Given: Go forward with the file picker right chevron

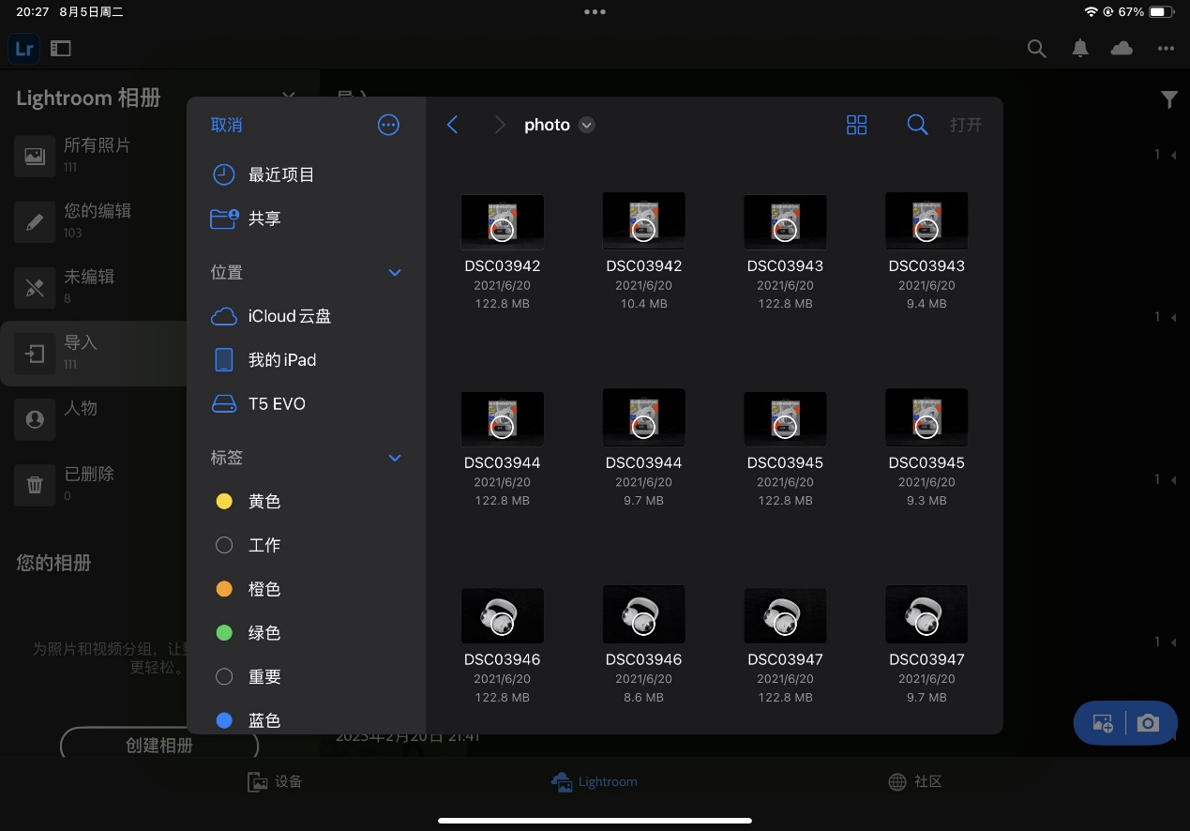Looking at the screenshot, I should click(500, 125).
